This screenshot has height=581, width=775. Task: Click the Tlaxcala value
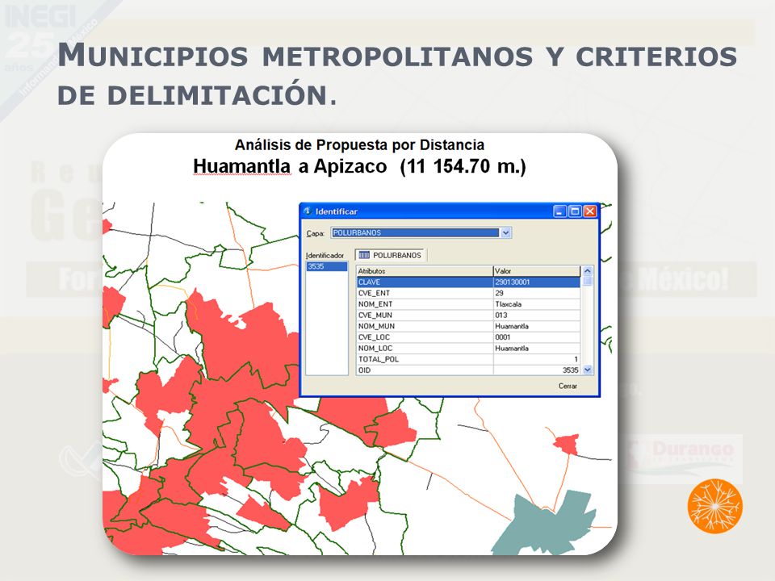pos(508,304)
